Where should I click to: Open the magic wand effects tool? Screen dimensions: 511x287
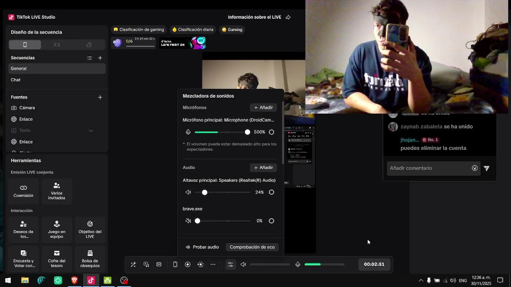click(133, 265)
